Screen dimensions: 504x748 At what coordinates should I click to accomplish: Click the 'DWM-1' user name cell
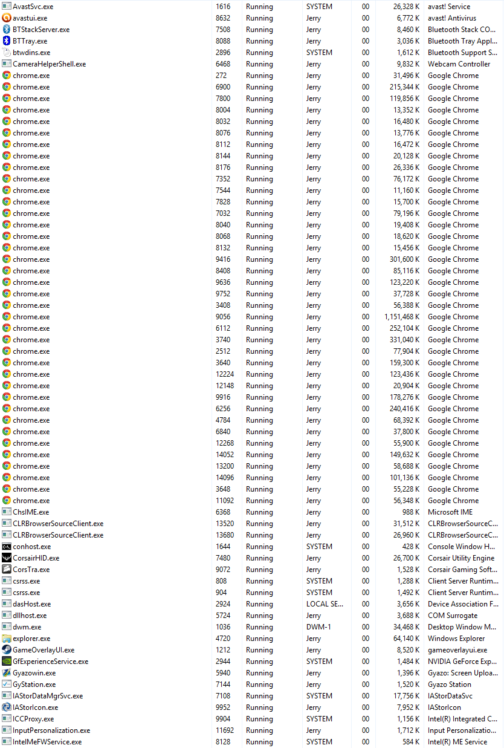pos(318,627)
